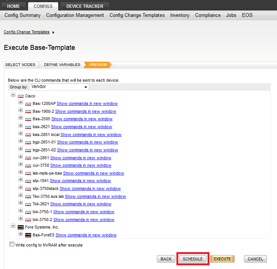Screen dimensions: 277x269
Task: Click Fore icon beside Bas-ForeES
Action: pos(28,235)
